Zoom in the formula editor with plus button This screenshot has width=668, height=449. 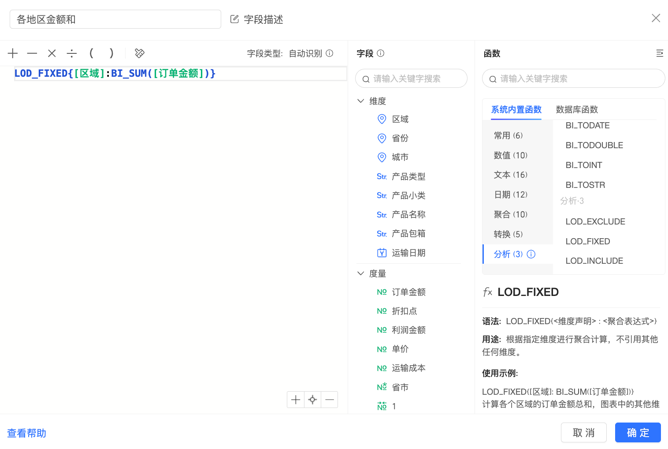pyautogui.click(x=296, y=400)
